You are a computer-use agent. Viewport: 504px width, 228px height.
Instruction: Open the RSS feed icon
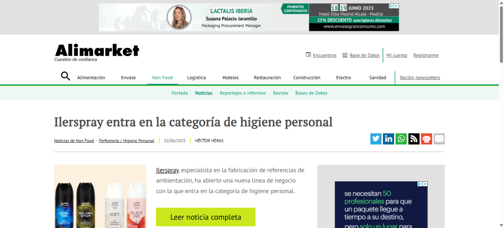click(x=414, y=139)
